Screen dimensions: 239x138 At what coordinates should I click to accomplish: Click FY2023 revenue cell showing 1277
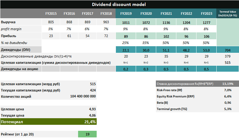click(206, 22)
